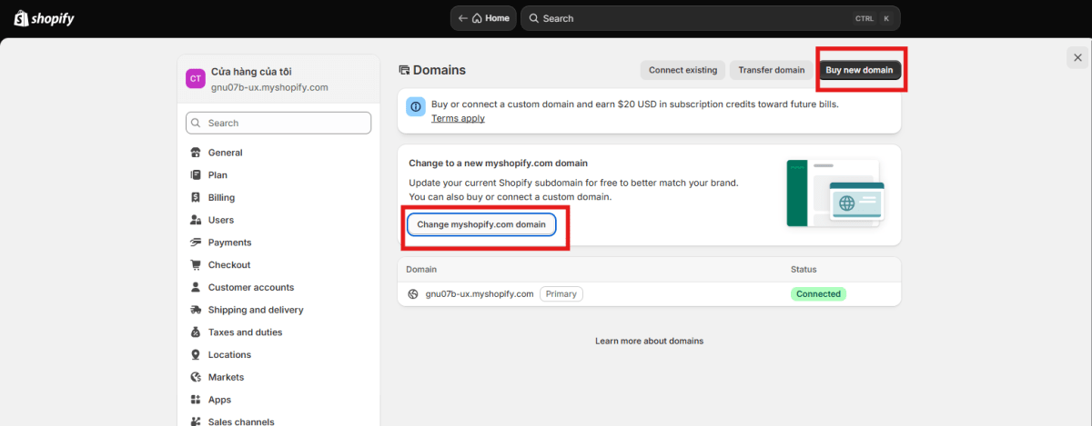Click the magnifier icon in sidebar search
Viewport: 1092px width, 426px height.
(197, 124)
